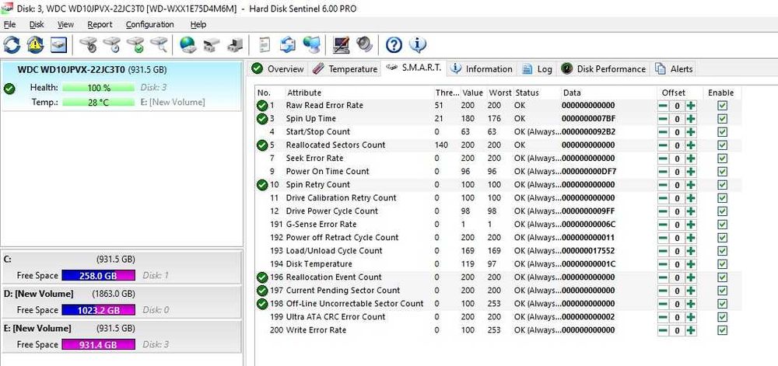This screenshot has width=778, height=366.
Task: Click green check icon for Spin Up Time
Action: tap(262, 119)
